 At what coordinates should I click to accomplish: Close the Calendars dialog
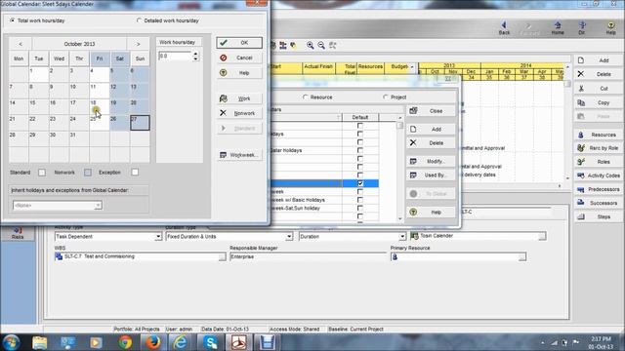431,111
